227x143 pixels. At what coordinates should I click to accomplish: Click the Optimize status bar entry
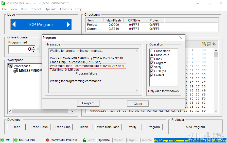tap(104, 140)
